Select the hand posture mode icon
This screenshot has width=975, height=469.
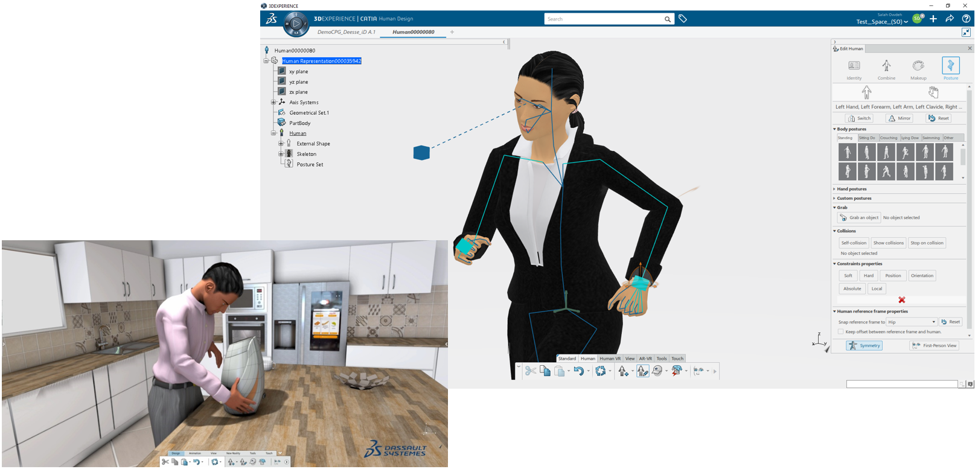click(933, 92)
